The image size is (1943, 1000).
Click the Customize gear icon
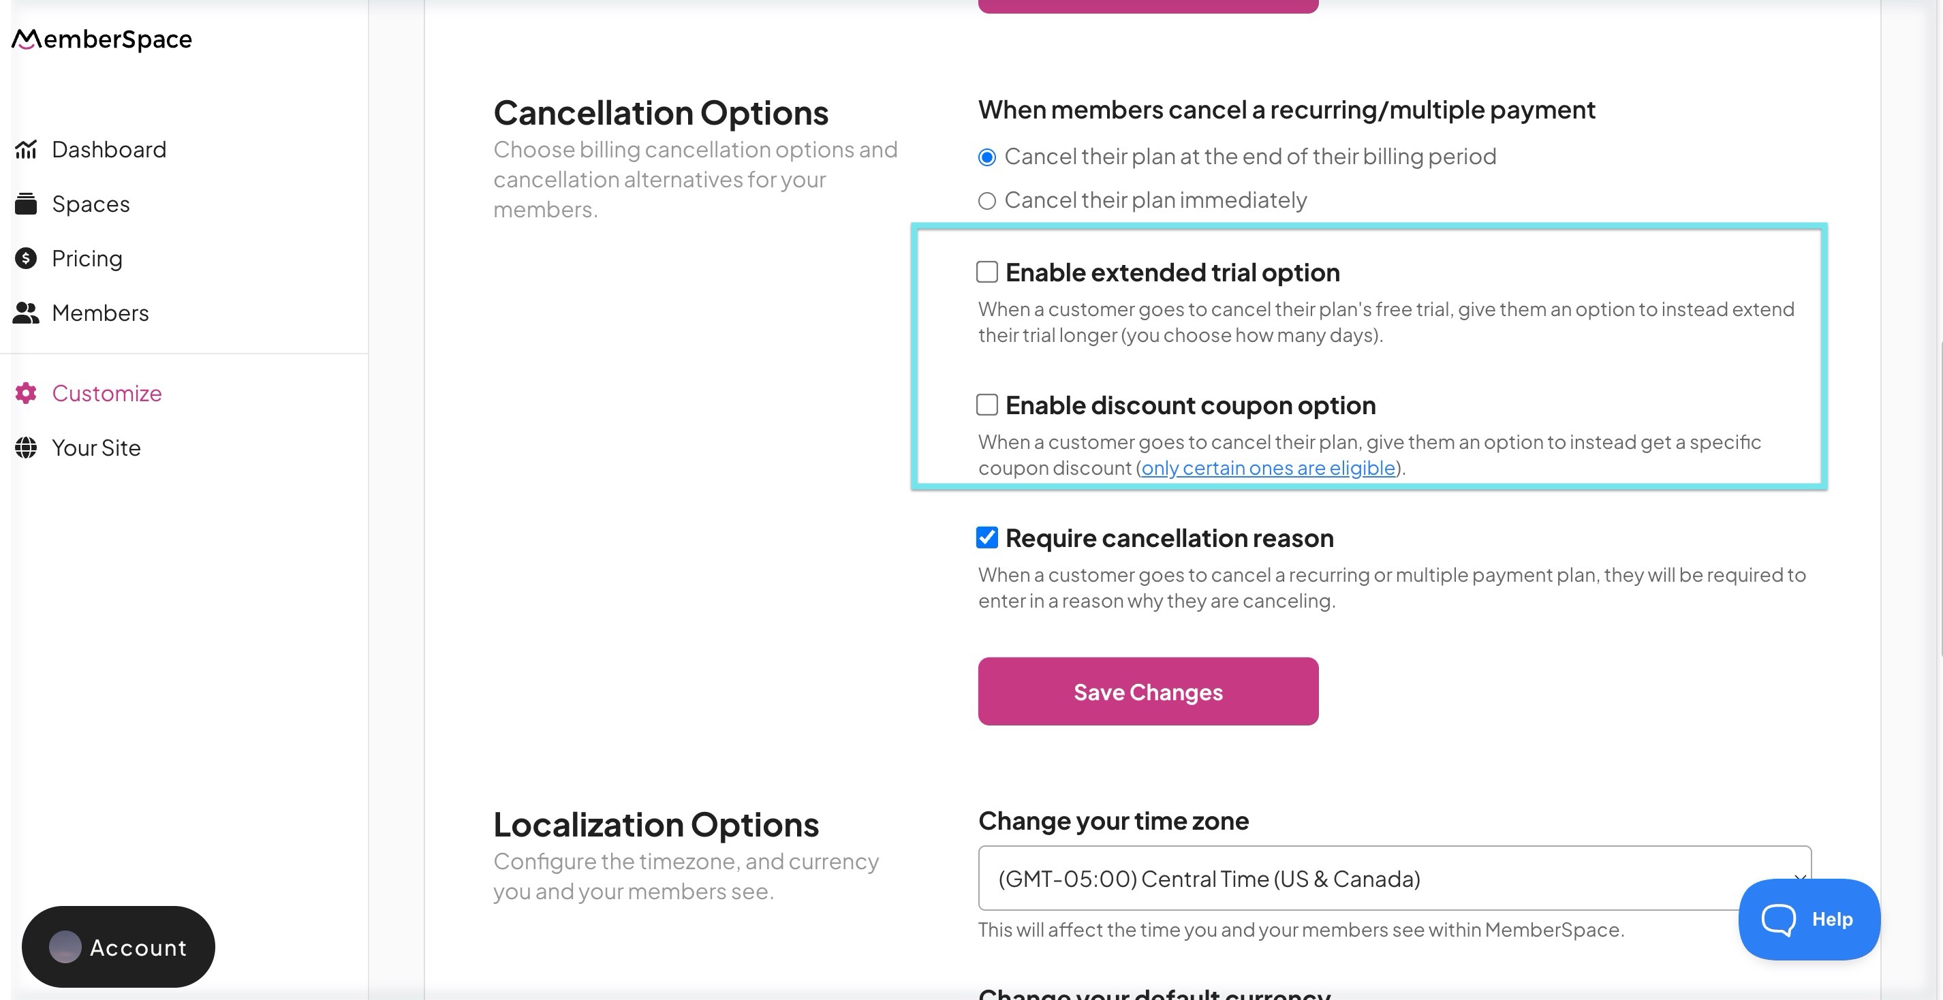26,393
